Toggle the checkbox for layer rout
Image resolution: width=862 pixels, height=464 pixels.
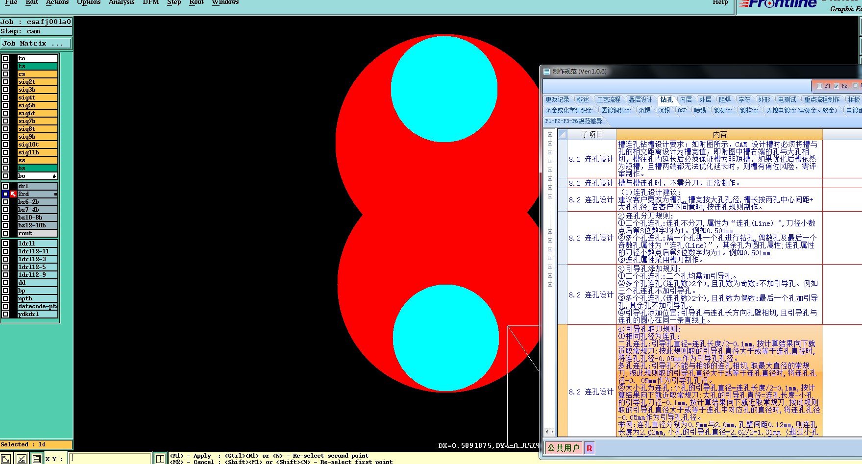[x=5, y=233]
